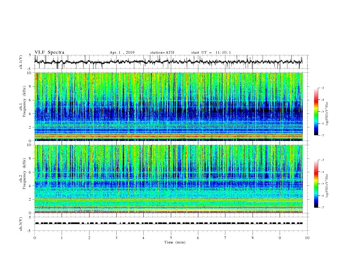This screenshot has width=346, height=267.
Task: Click the "5" tick on the Time axis
Action: point(171,238)
